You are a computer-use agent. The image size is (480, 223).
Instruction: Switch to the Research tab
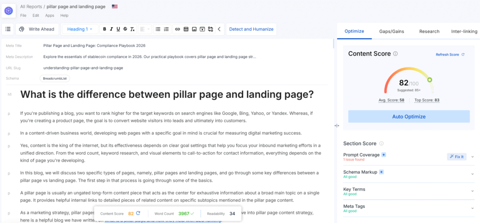pyautogui.click(x=429, y=31)
